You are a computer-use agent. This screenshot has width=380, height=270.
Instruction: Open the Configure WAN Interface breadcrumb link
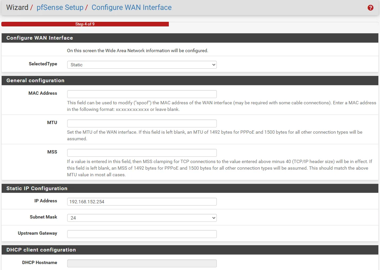131,8
